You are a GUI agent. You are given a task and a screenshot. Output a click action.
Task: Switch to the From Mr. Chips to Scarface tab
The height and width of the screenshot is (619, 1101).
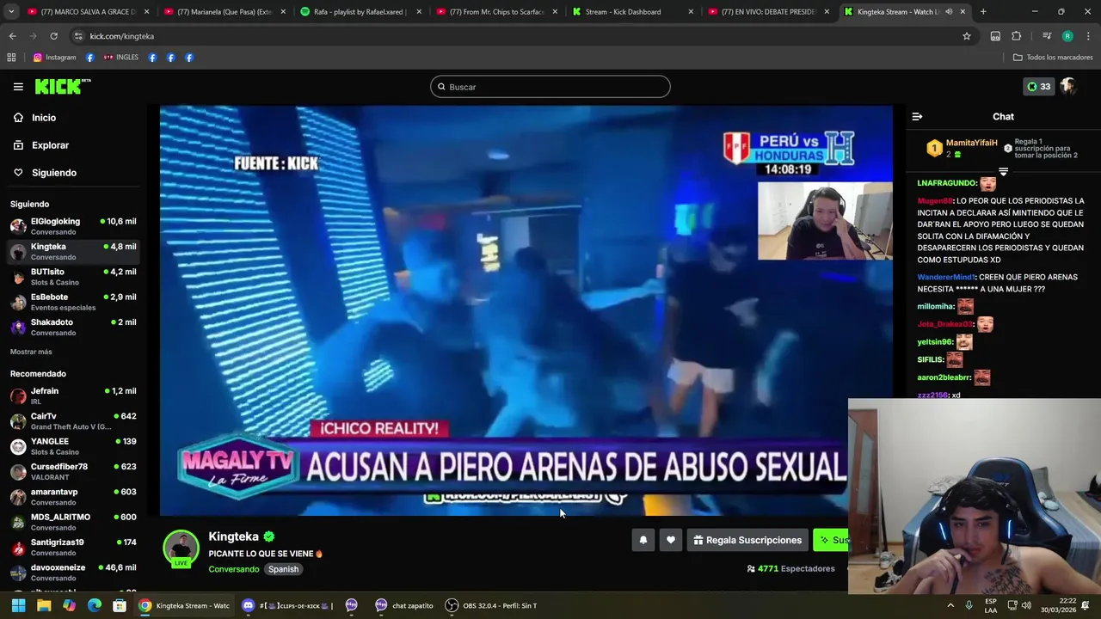click(x=497, y=12)
